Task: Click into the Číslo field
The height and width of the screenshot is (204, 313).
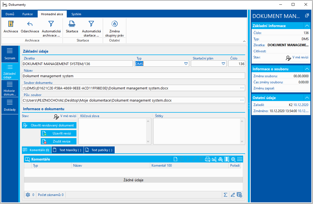Action: (x=237, y=64)
